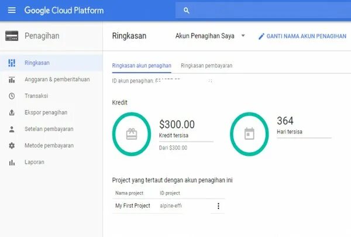Open three-dot menu for My First Project
Image resolution: width=351 pixels, height=237 pixels.
click(218, 206)
